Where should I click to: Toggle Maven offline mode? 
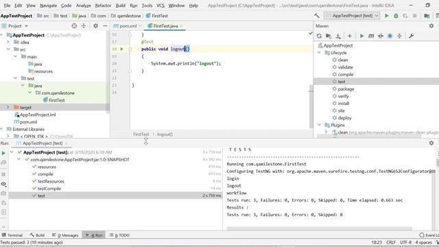381,36
